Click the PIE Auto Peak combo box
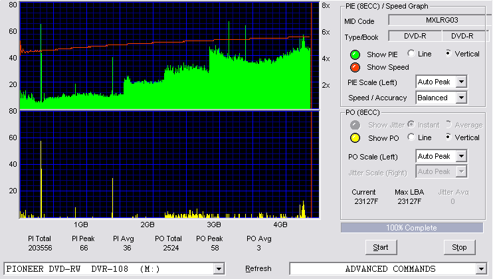Viewport: 493px width, 279px height. pyautogui.click(x=441, y=82)
